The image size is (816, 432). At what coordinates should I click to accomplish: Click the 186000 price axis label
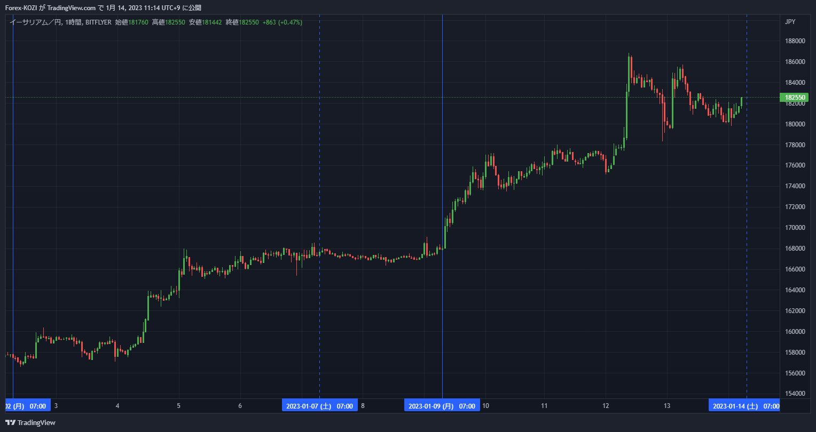795,62
